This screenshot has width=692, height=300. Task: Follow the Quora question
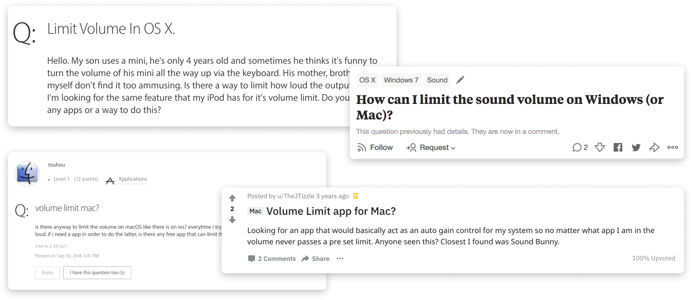(x=375, y=147)
